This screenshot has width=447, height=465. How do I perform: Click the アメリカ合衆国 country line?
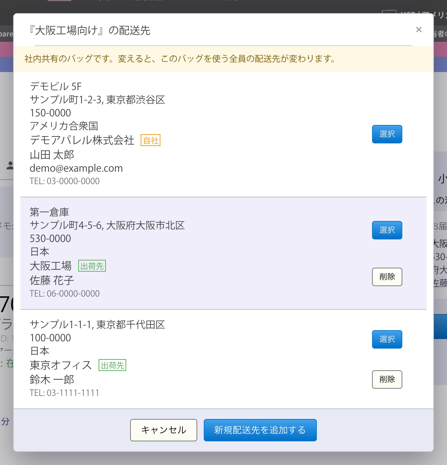[x=64, y=126]
